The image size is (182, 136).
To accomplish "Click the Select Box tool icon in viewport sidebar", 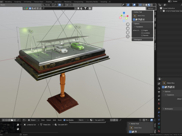I will pos(135,16).
